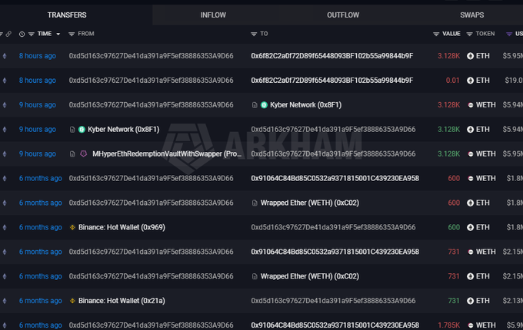Open the TOKEN column filter
523x330 pixels.
[469, 34]
